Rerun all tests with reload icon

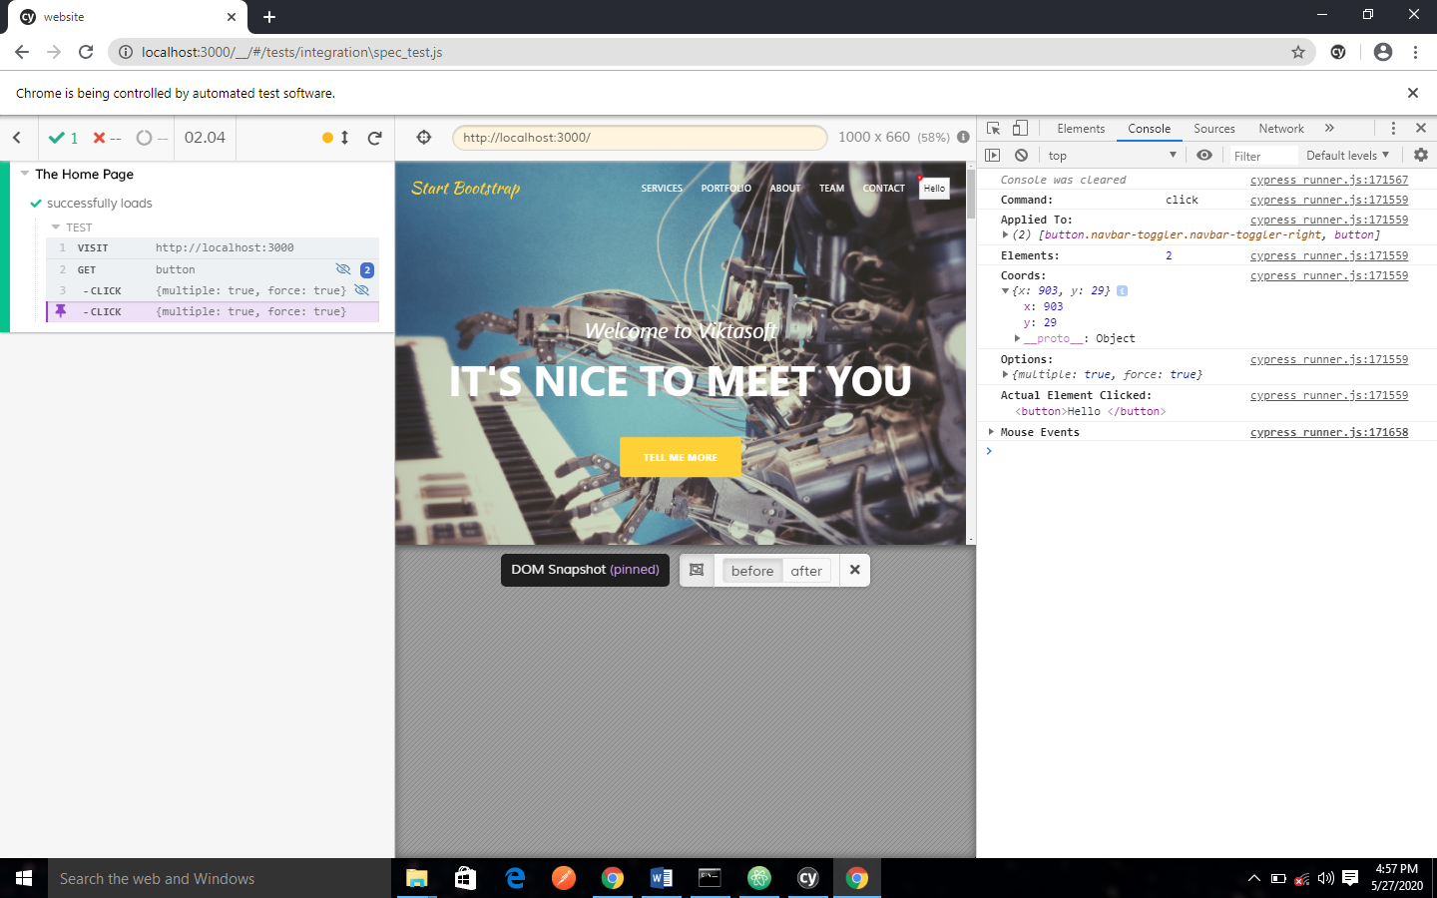[x=375, y=138]
